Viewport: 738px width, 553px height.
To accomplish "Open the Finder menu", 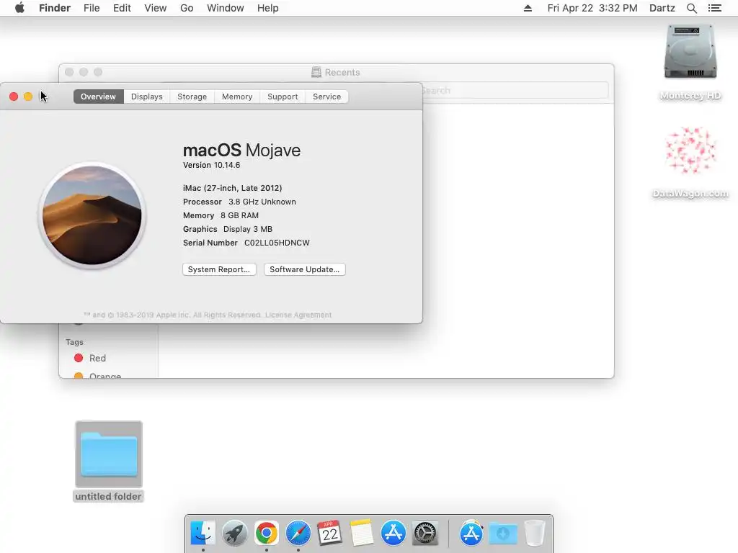I will coord(55,8).
